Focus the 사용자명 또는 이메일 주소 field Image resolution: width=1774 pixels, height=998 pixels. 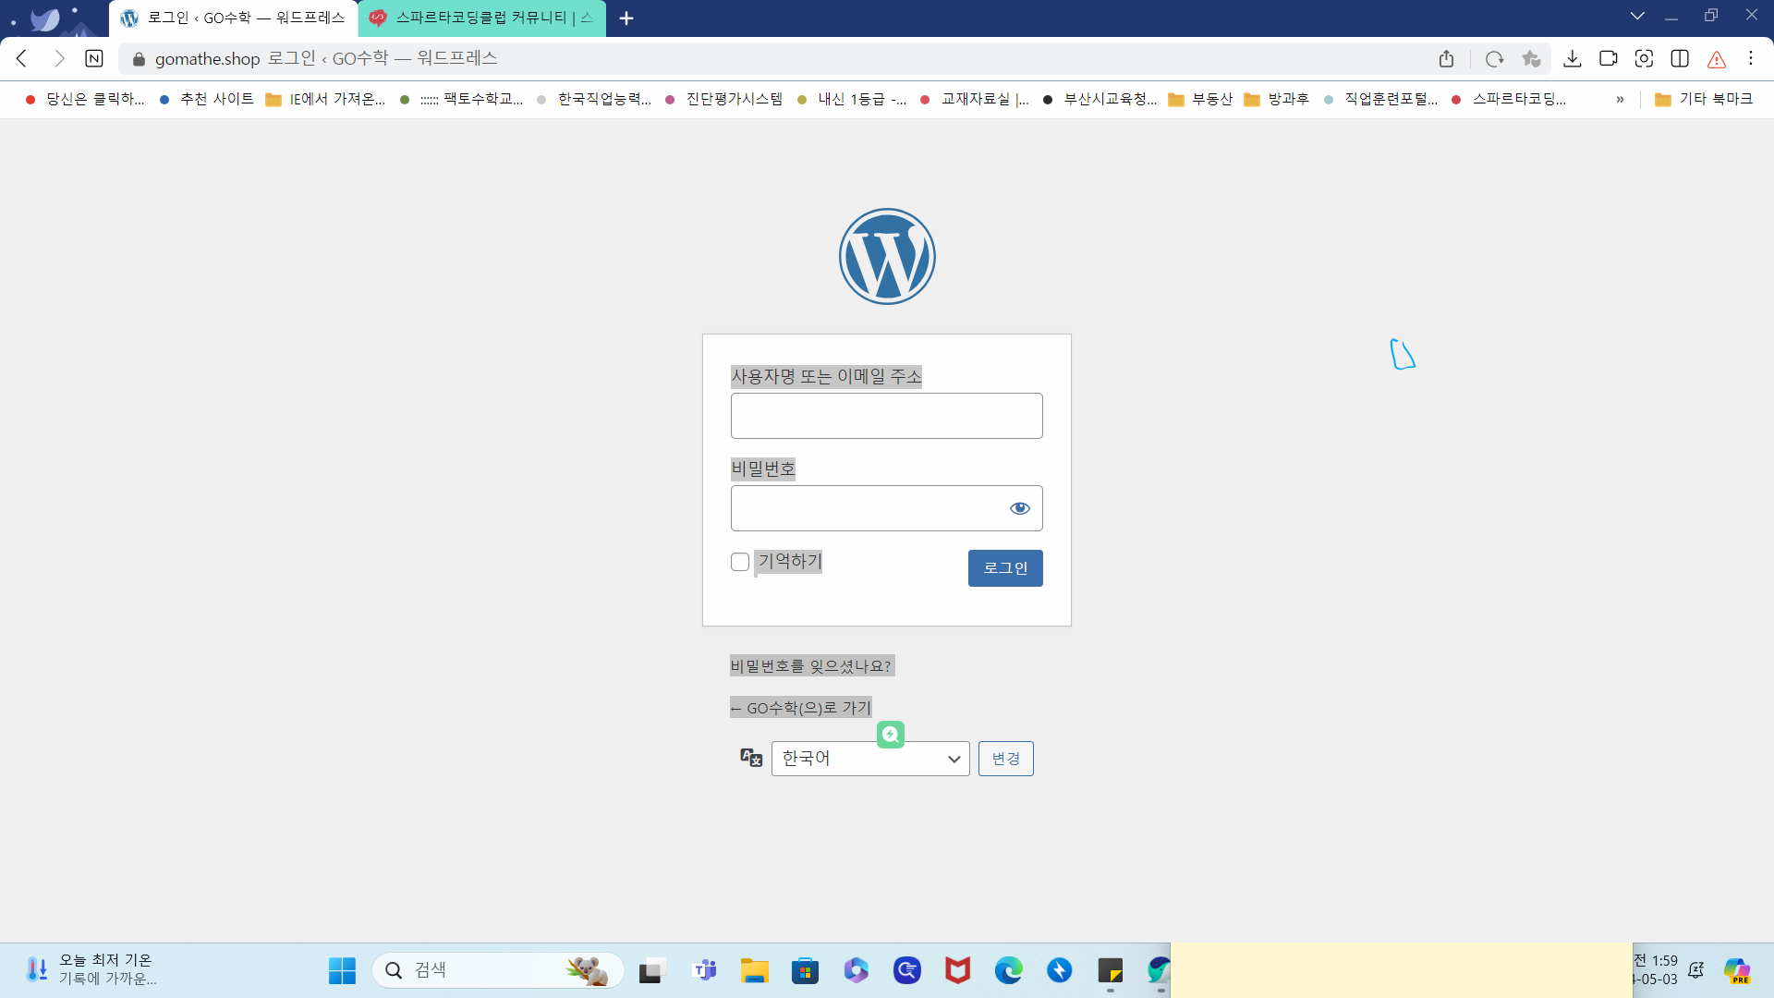(x=887, y=416)
